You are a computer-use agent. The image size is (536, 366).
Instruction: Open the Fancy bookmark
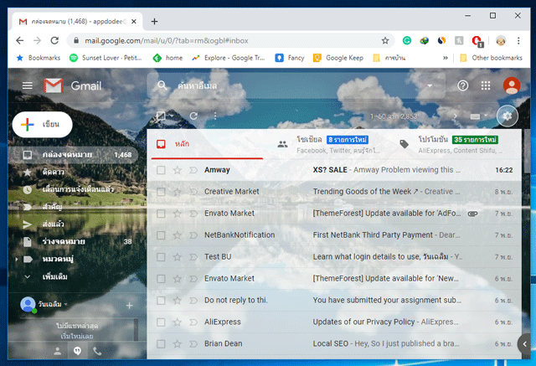(x=290, y=58)
